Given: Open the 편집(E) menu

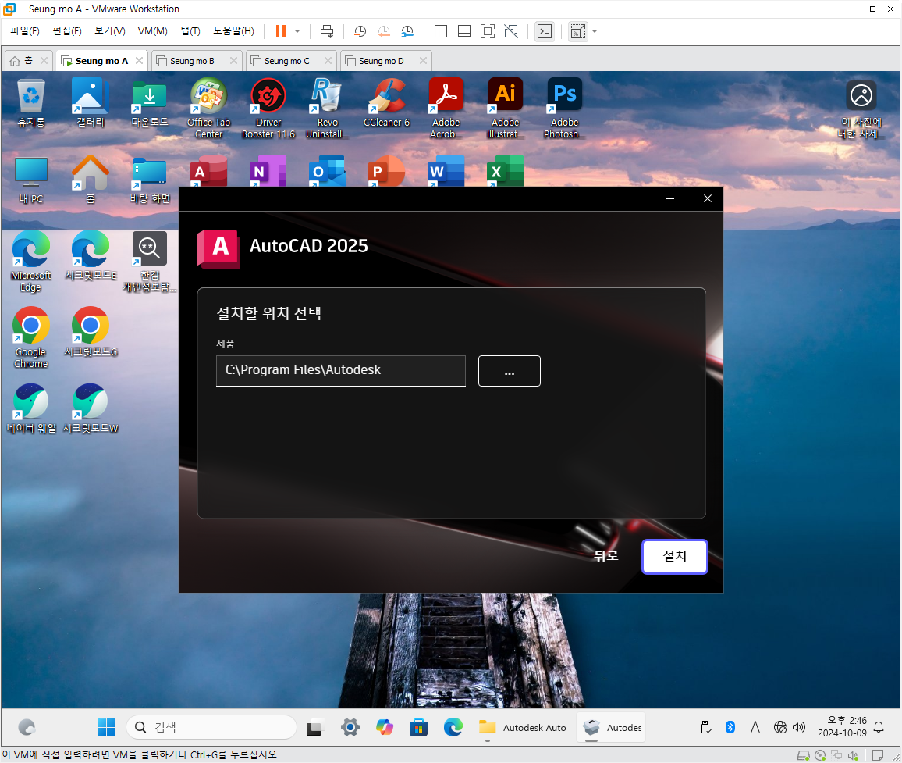Looking at the screenshot, I should pos(67,31).
